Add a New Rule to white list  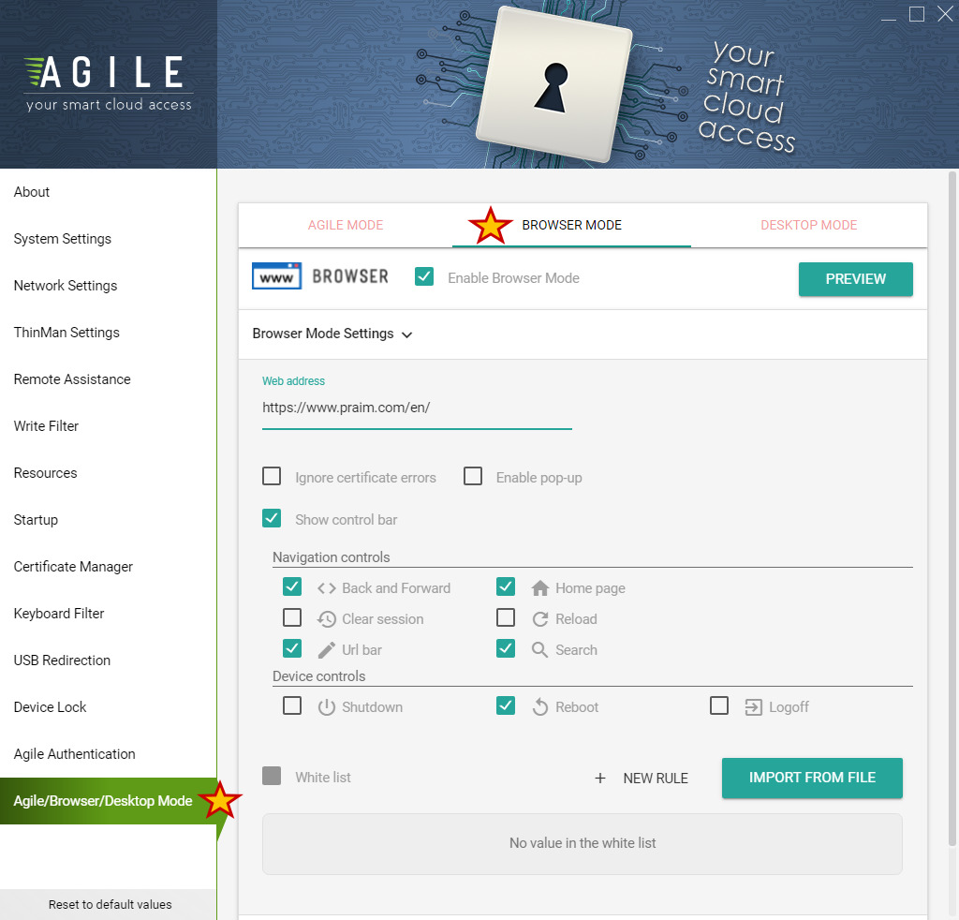(642, 779)
